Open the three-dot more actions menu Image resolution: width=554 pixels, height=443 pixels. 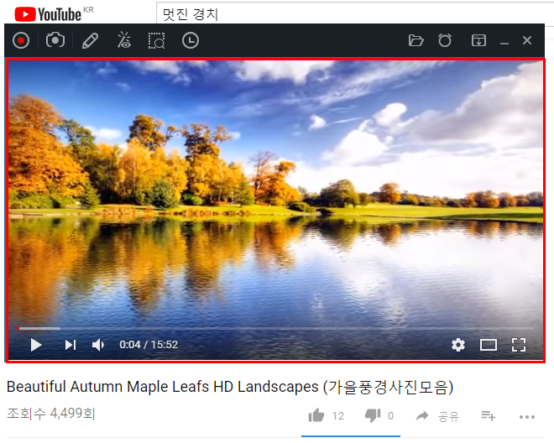click(527, 417)
